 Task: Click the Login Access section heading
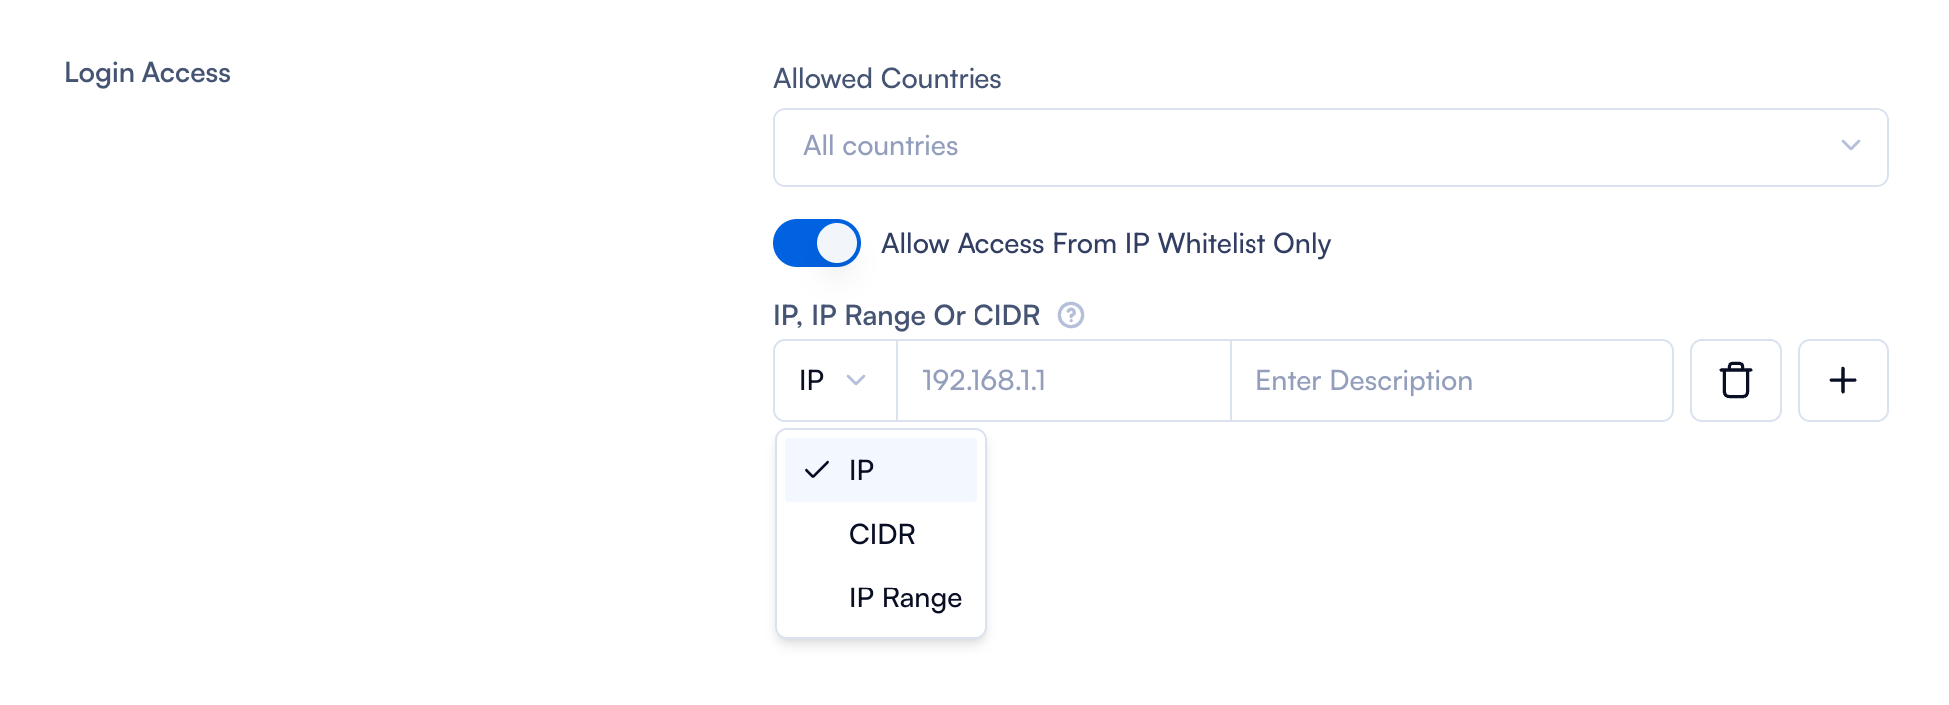[x=147, y=73]
